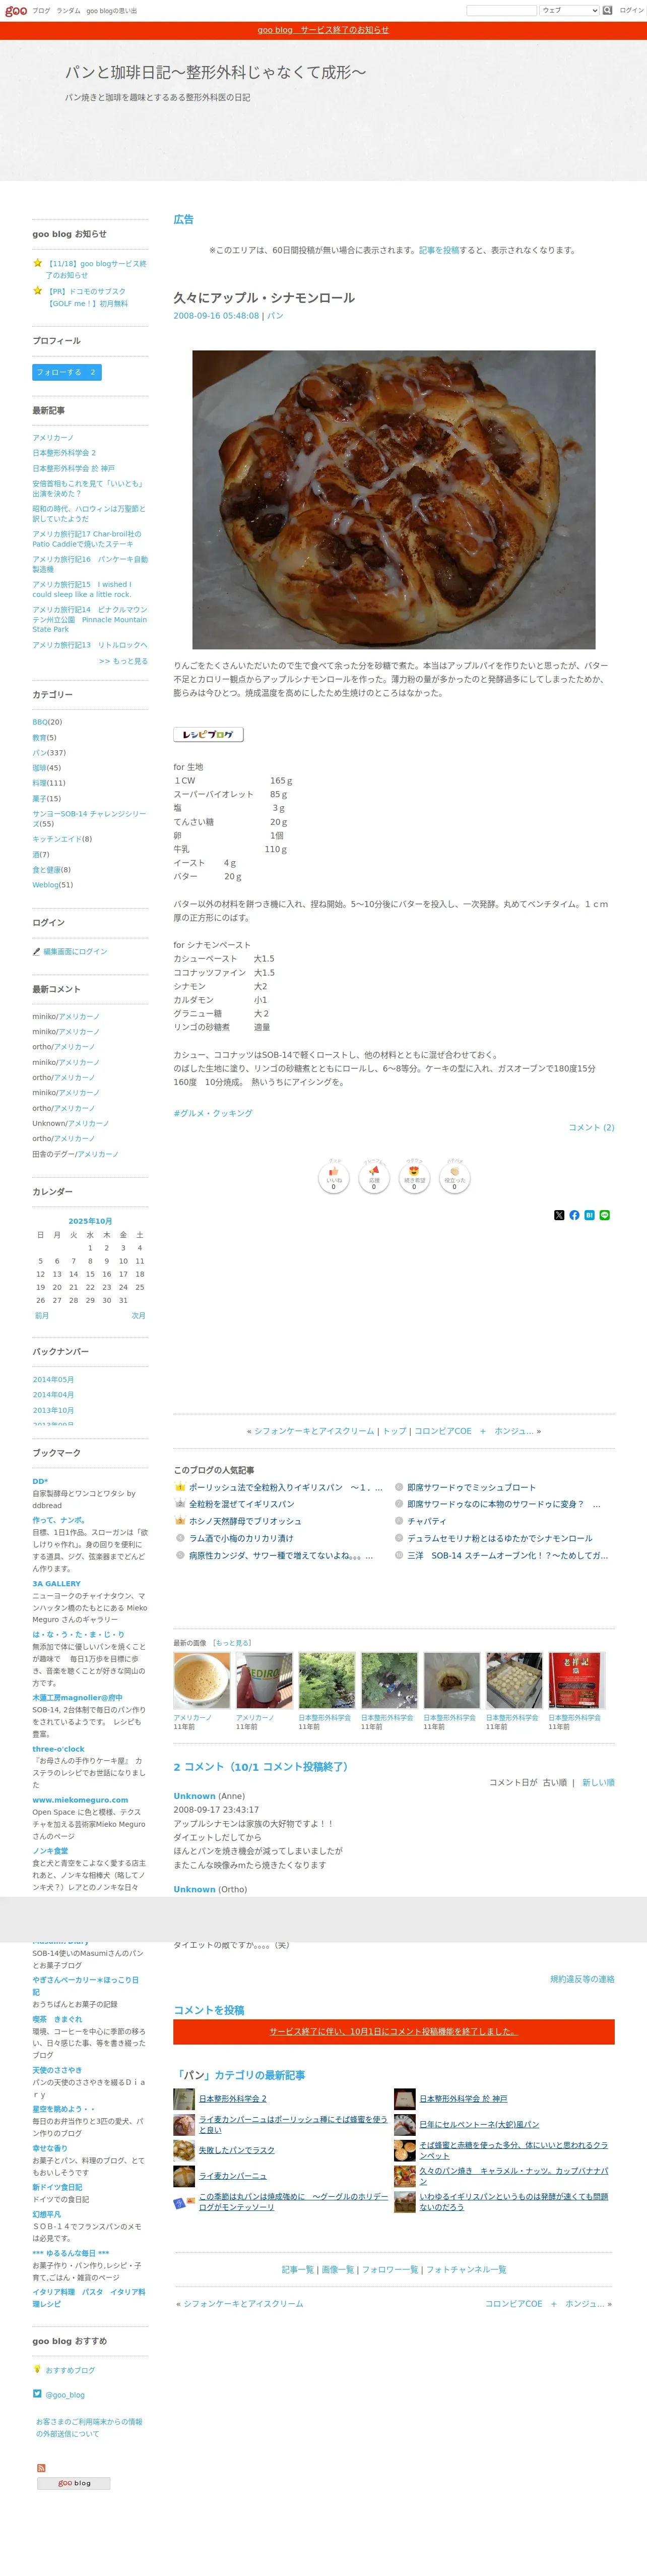
Task: Click the star icon beside 【PR】ドコモのサブスク
Action: point(37,291)
